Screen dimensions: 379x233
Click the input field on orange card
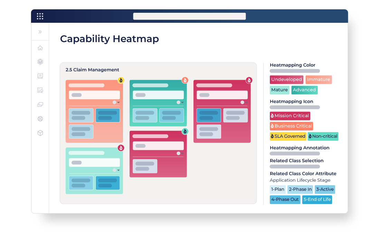94,95
